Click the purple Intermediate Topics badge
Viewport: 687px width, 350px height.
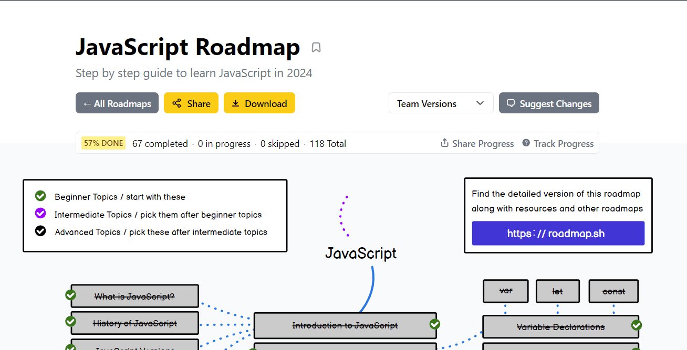pos(40,213)
